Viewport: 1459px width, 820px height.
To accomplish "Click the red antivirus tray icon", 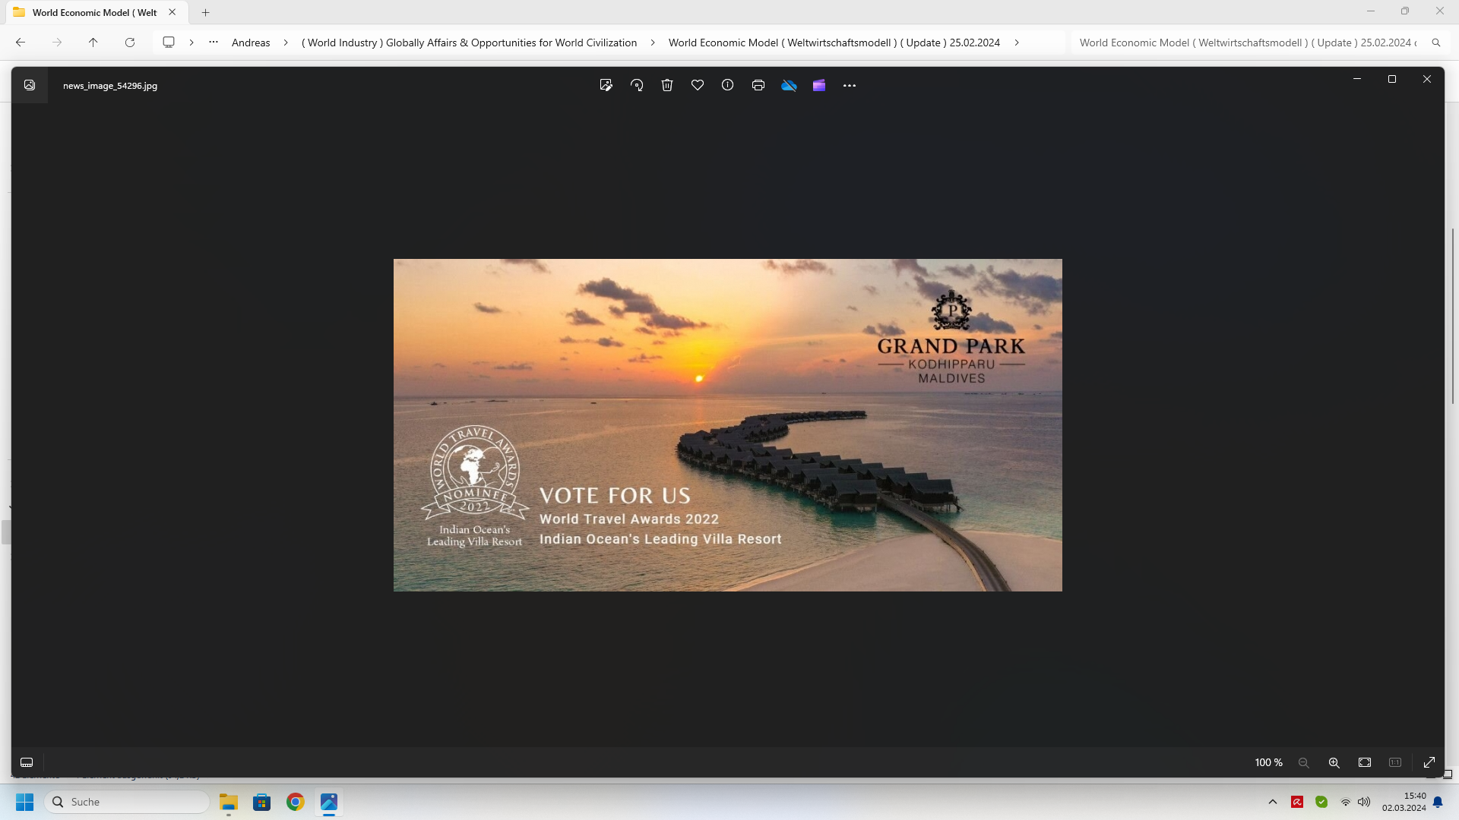I will [x=1297, y=802].
